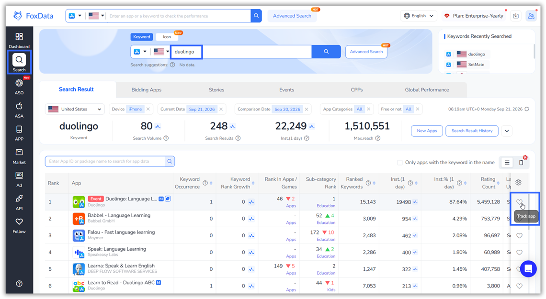The image size is (546, 299).
Task: Open the ASA sidebar section
Action: 19,110
